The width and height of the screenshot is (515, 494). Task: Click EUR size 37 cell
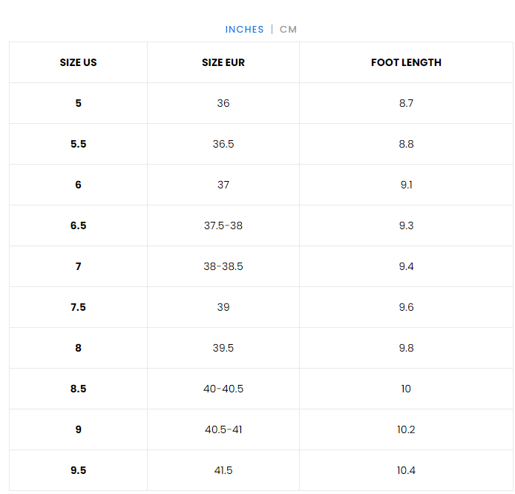click(223, 185)
